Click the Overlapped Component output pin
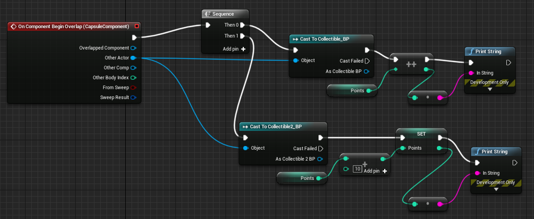 133,48
